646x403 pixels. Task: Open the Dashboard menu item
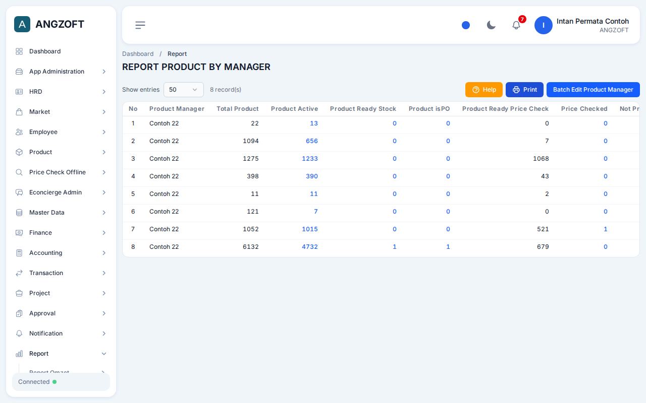coord(61,51)
